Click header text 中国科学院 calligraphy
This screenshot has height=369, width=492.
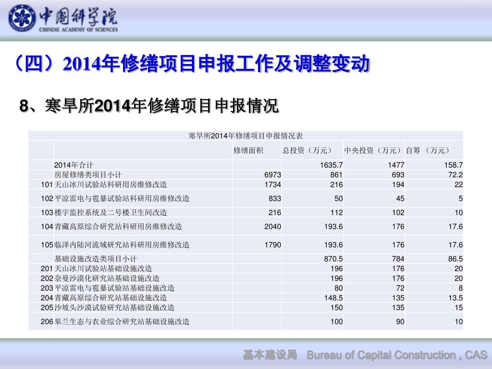point(78,16)
